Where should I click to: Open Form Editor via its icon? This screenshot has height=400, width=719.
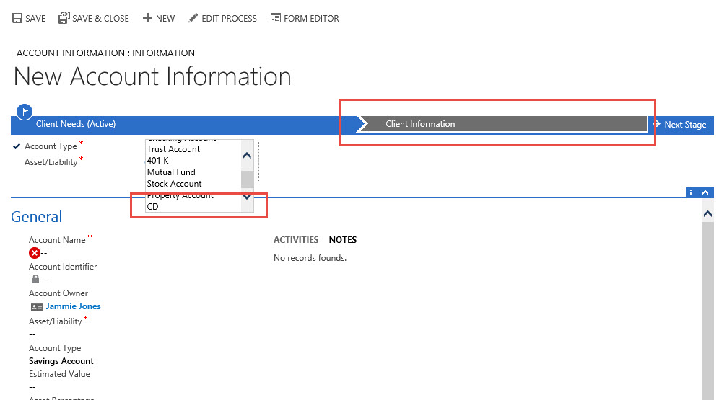point(275,18)
